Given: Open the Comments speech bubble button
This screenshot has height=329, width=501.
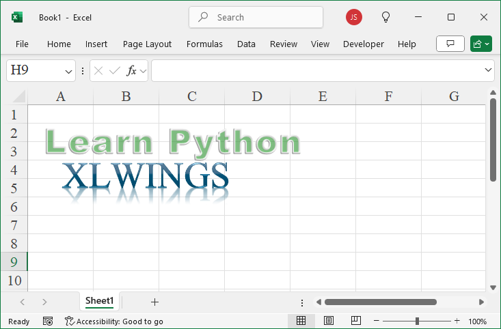Looking at the screenshot, I should coord(450,44).
